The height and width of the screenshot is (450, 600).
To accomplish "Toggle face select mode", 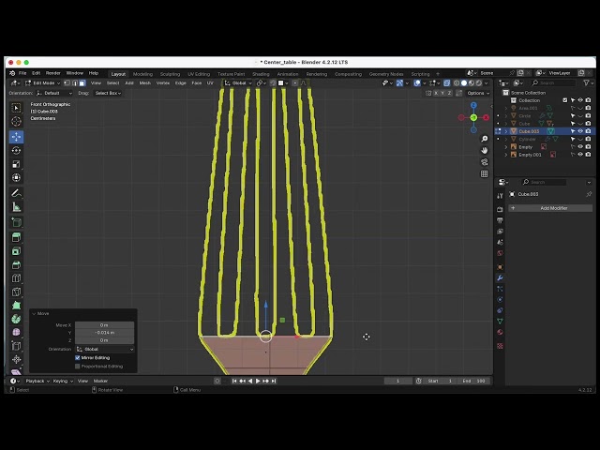I will (x=82, y=83).
